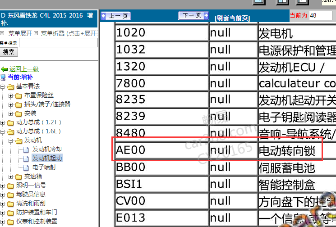Expand the 照明—信号 folder
Image resolution: width=336 pixels, height=227 pixels.
click(3, 186)
